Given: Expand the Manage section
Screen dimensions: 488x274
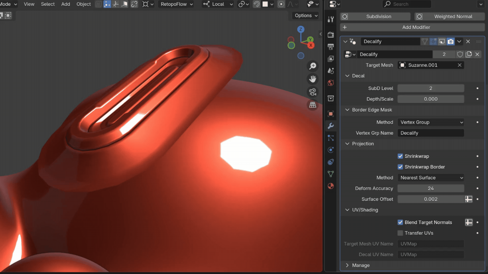Looking at the screenshot, I should [x=361, y=265].
